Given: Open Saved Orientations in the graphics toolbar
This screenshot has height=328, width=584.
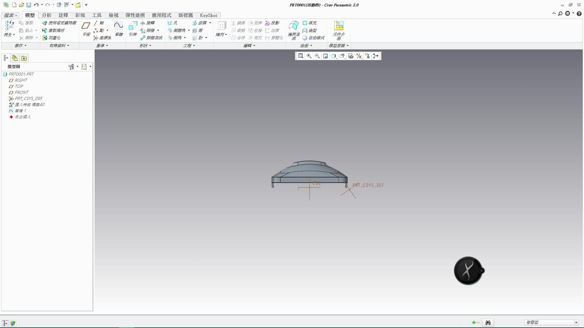Looking at the screenshot, I should pos(342,56).
